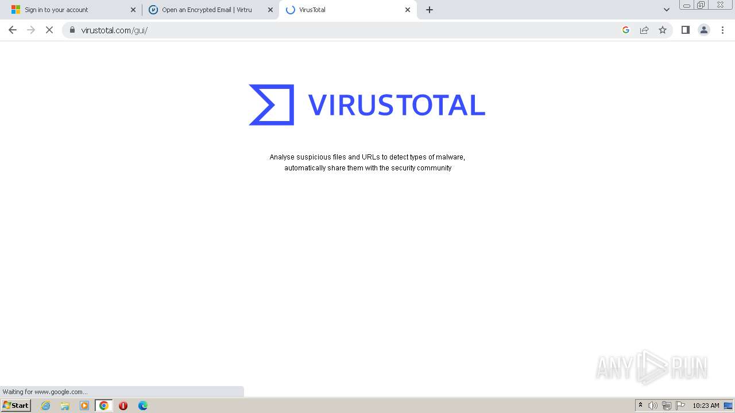Open the Action Center flag icon

(x=680, y=406)
